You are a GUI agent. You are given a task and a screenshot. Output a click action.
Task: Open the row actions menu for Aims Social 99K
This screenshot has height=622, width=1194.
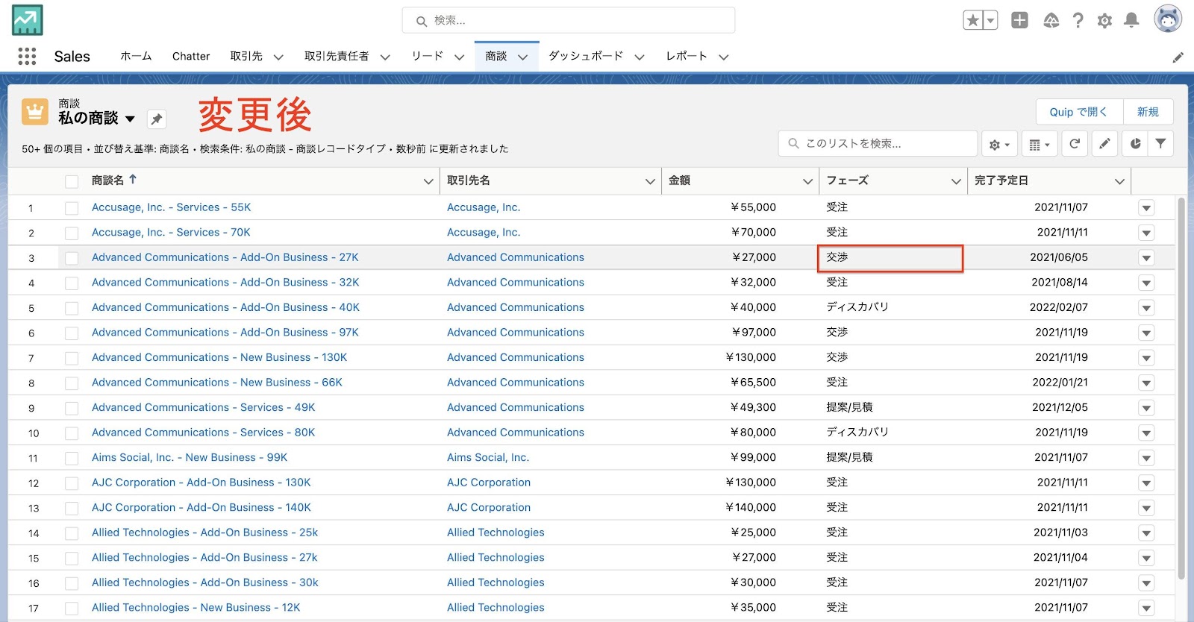[x=1146, y=458]
